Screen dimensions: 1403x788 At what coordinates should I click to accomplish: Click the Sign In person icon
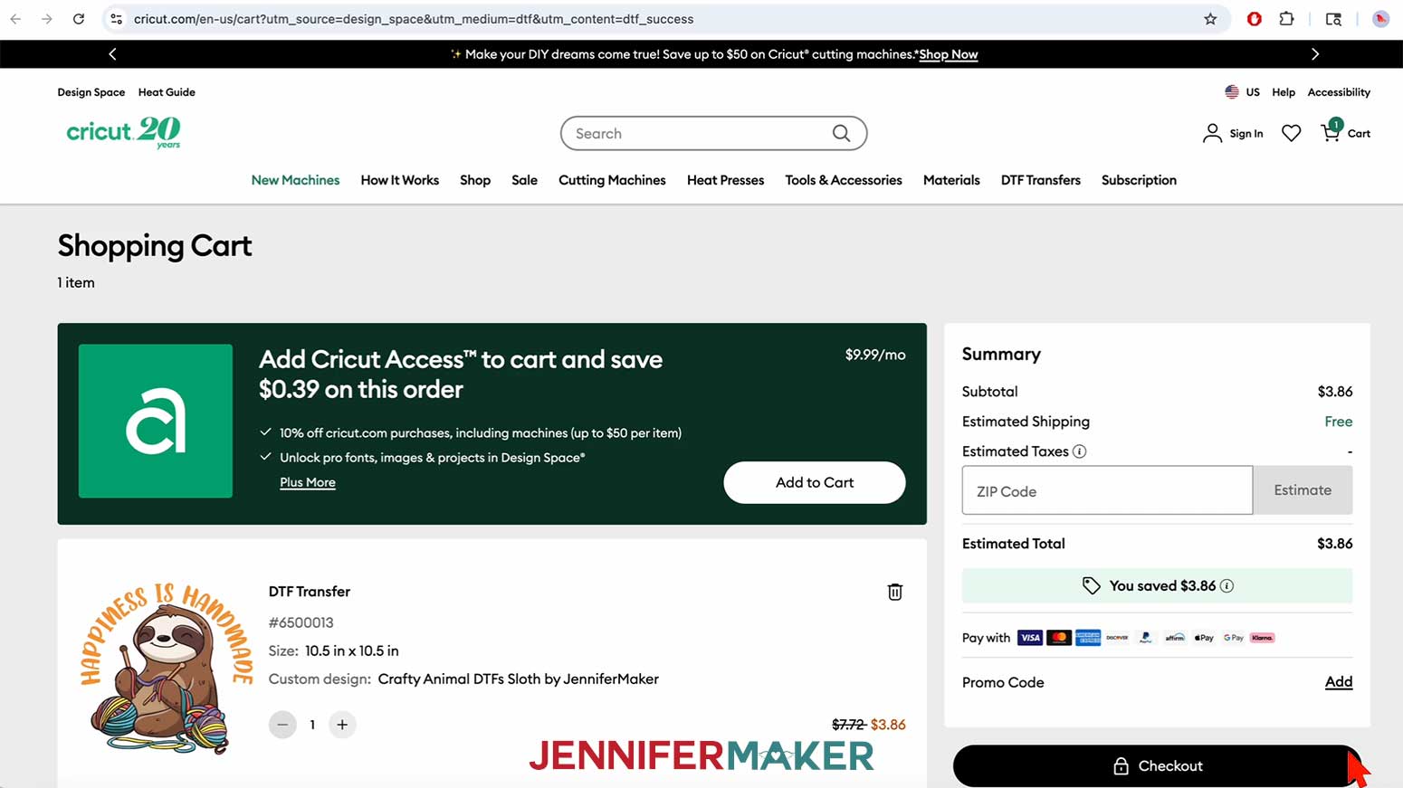tap(1212, 133)
